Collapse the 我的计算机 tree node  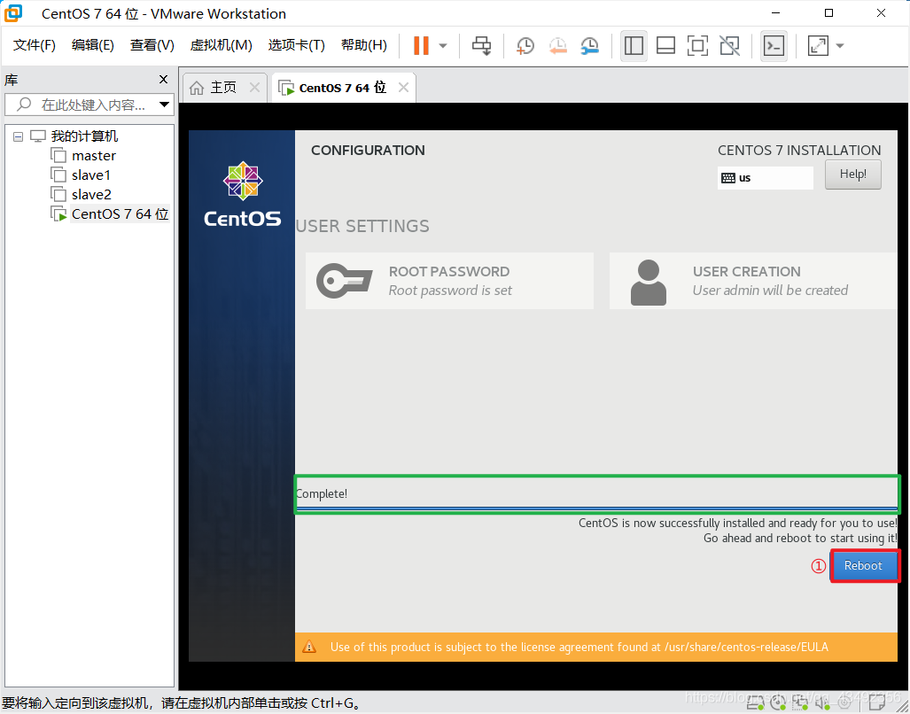point(18,137)
